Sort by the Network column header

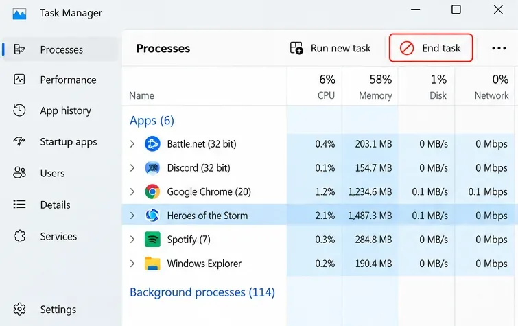pos(491,95)
